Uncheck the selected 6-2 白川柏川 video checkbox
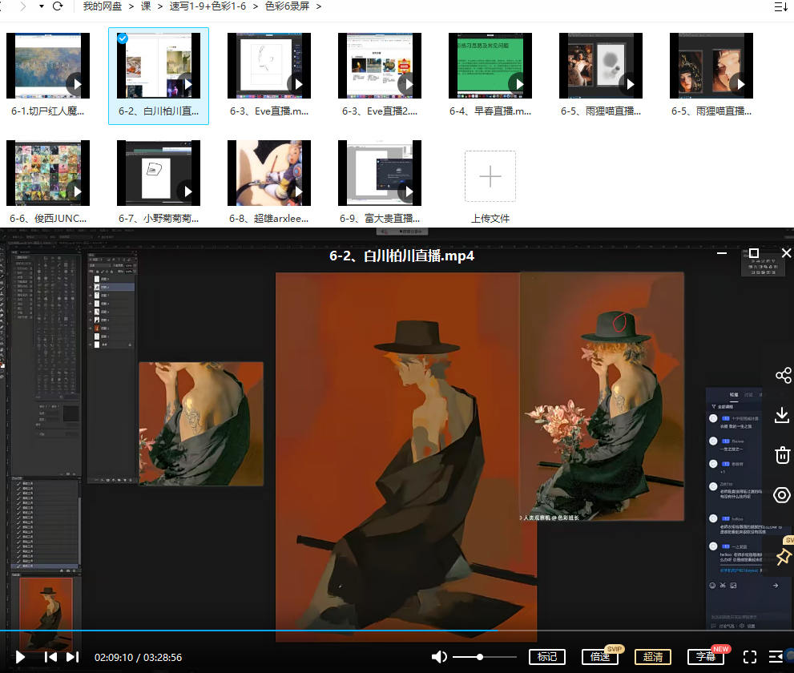 (122, 38)
